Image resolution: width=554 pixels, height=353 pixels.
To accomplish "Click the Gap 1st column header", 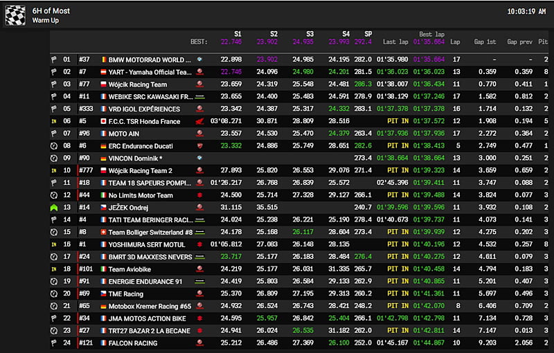I will tap(484, 42).
